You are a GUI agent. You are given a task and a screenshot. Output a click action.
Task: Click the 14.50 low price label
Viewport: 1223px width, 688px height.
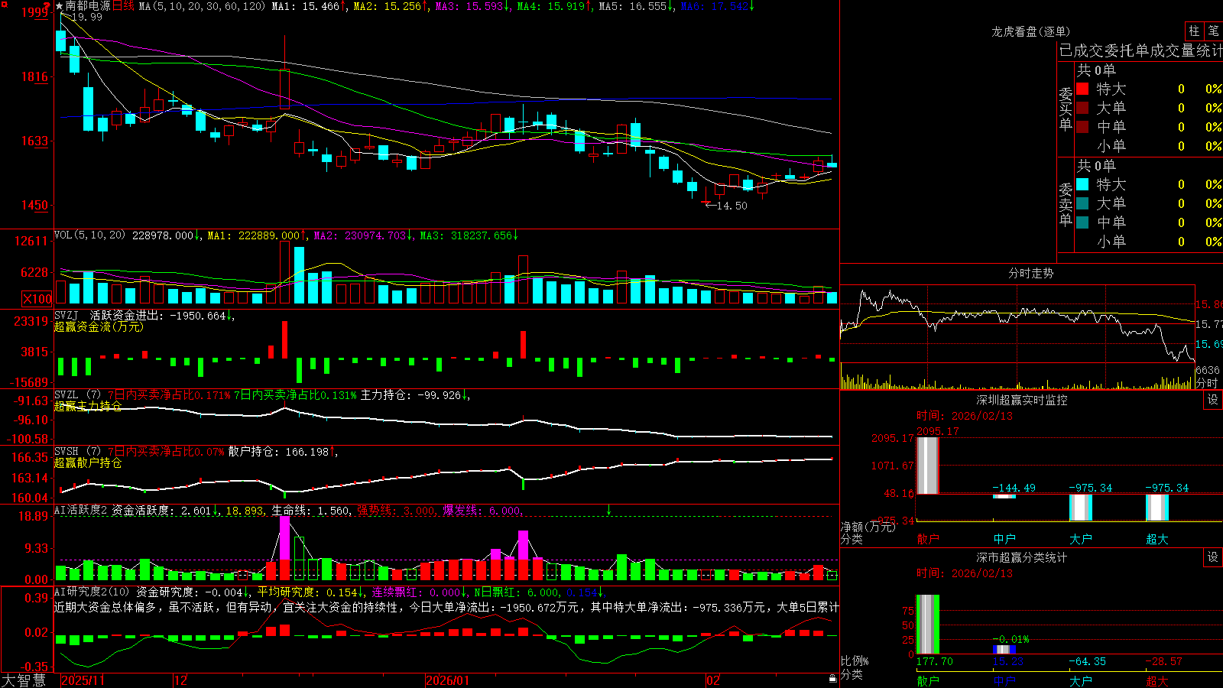pyautogui.click(x=732, y=206)
